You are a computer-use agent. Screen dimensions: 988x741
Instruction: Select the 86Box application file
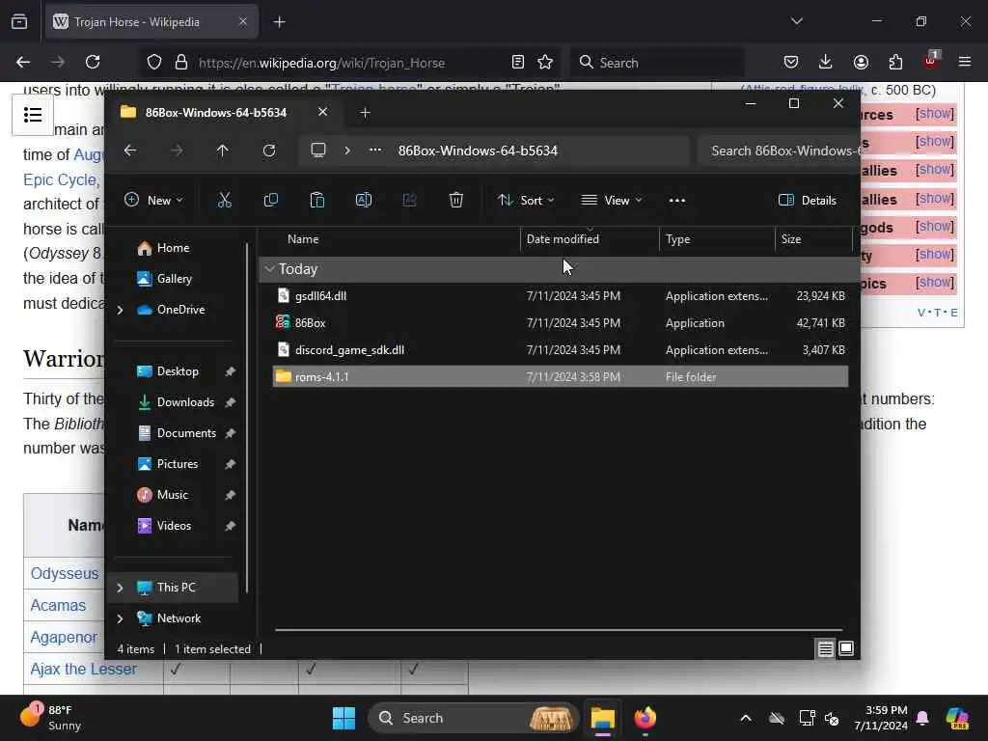click(561, 322)
